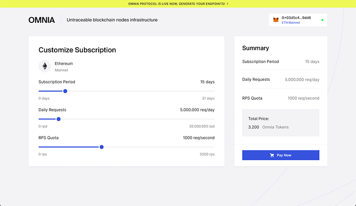Click the MetaMask fox wallet icon
356x206 pixels.
click(x=276, y=20)
